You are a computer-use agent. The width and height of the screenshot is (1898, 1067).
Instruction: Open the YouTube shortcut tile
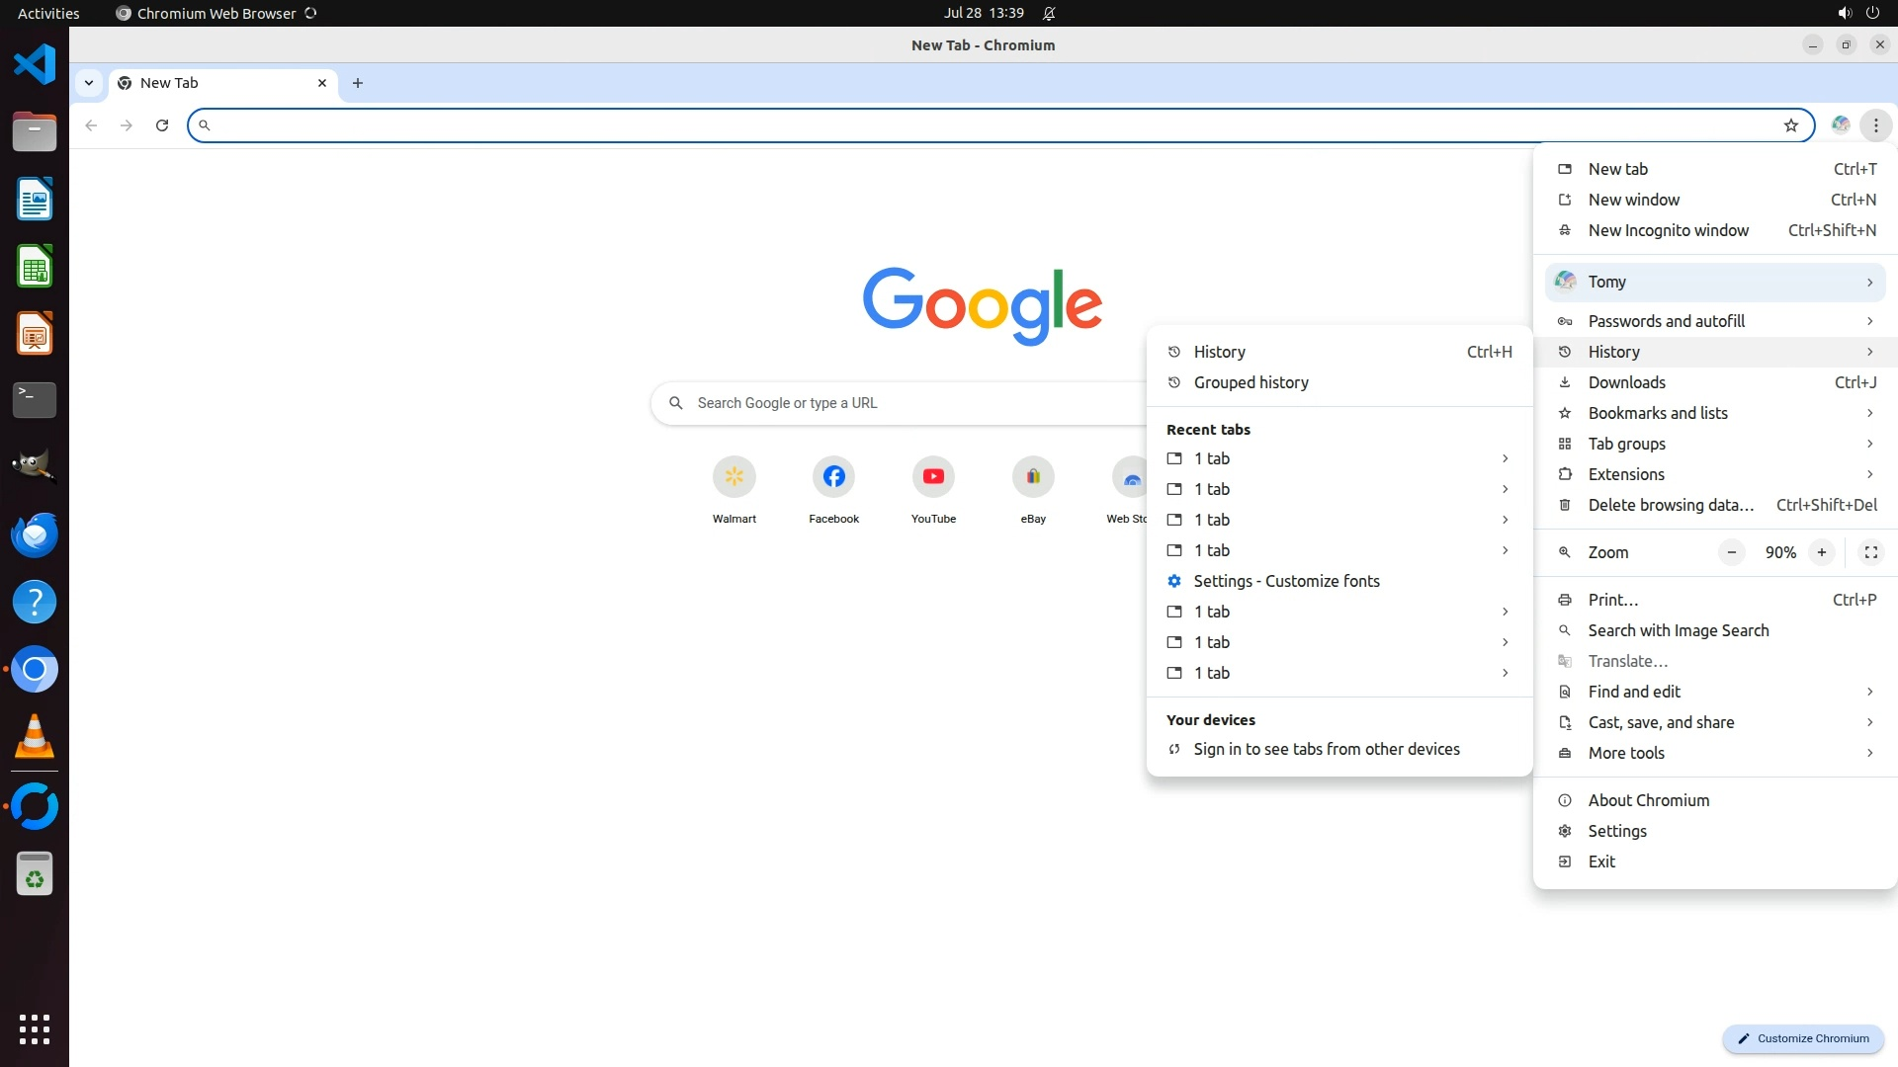click(x=933, y=477)
